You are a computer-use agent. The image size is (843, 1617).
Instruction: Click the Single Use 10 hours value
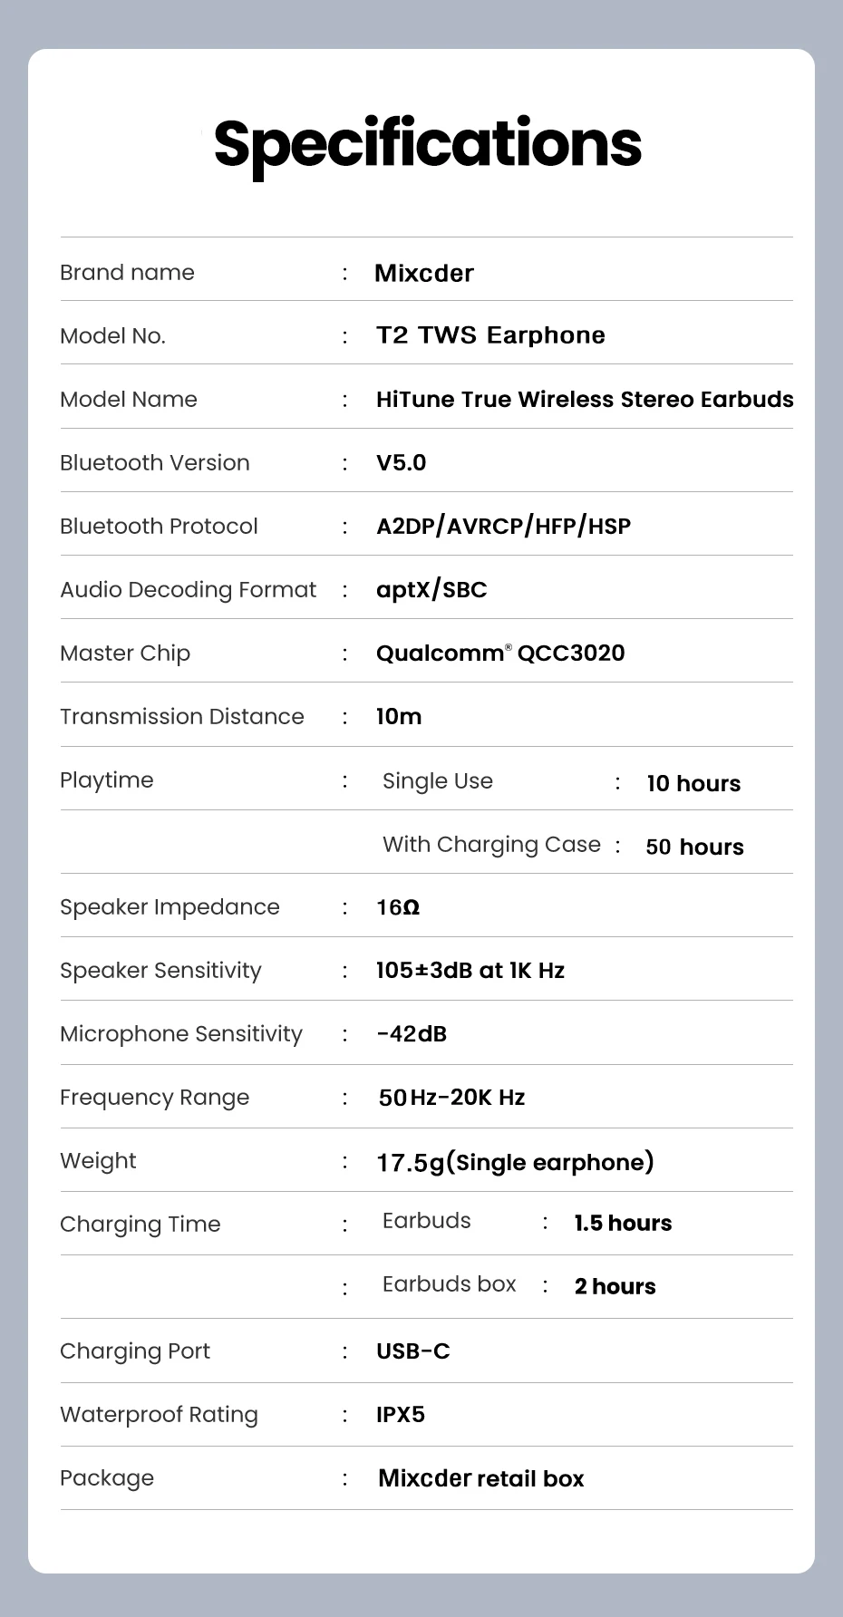click(x=693, y=783)
